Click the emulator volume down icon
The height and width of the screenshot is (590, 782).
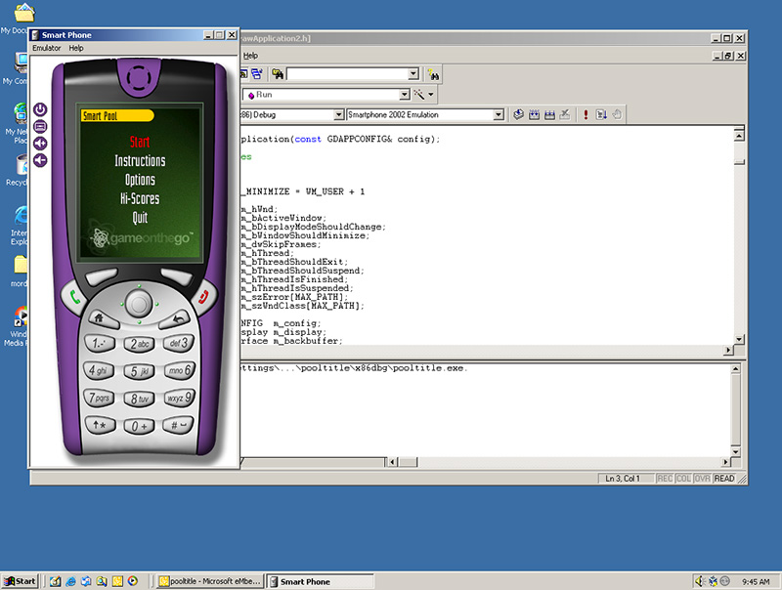point(40,160)
